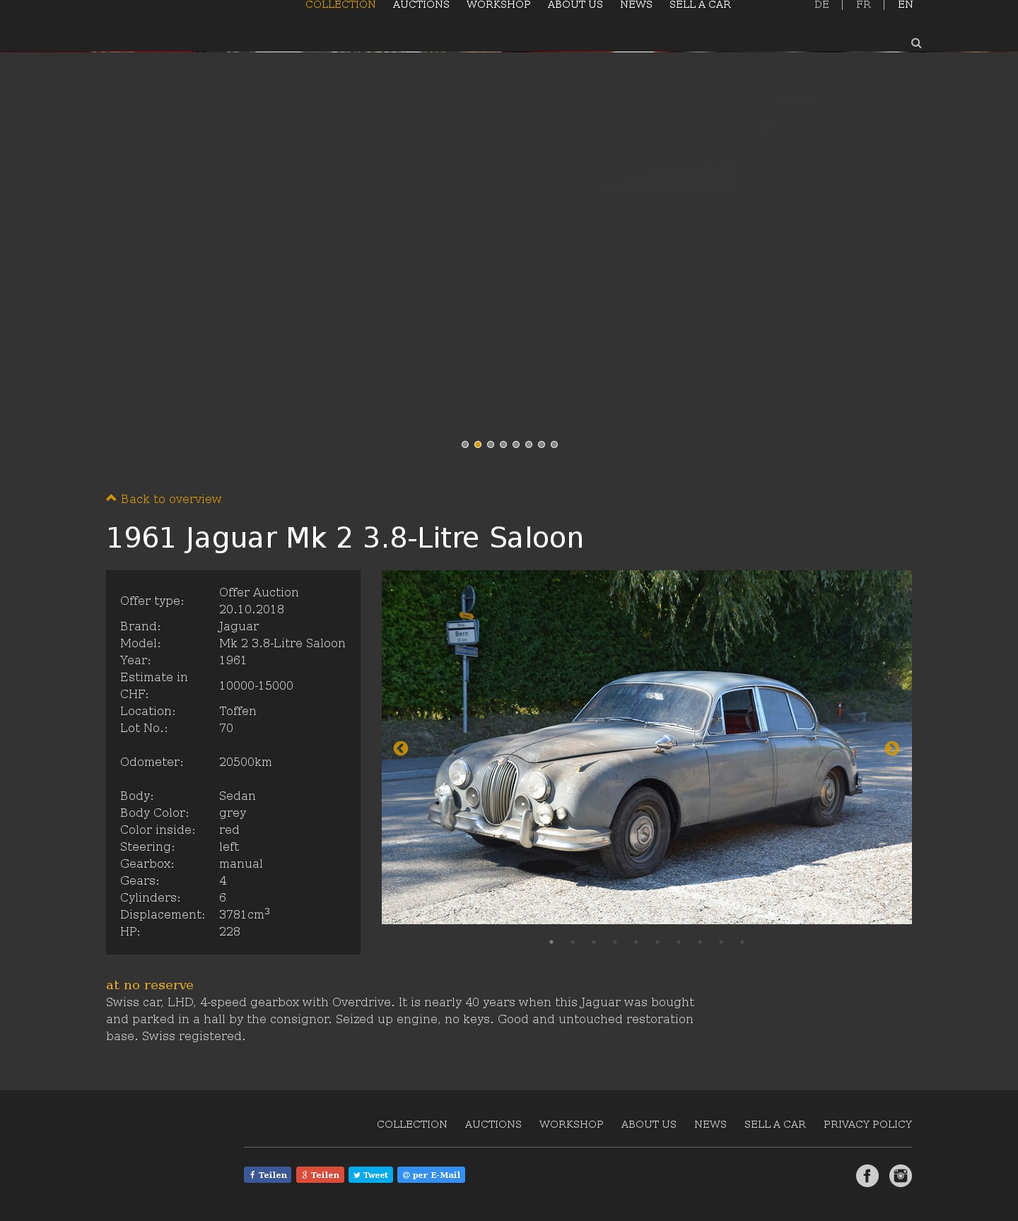This screenshot has width=1018, height=1221.
Task: Open NEWS in top navigation
Action: coord(636,5)
